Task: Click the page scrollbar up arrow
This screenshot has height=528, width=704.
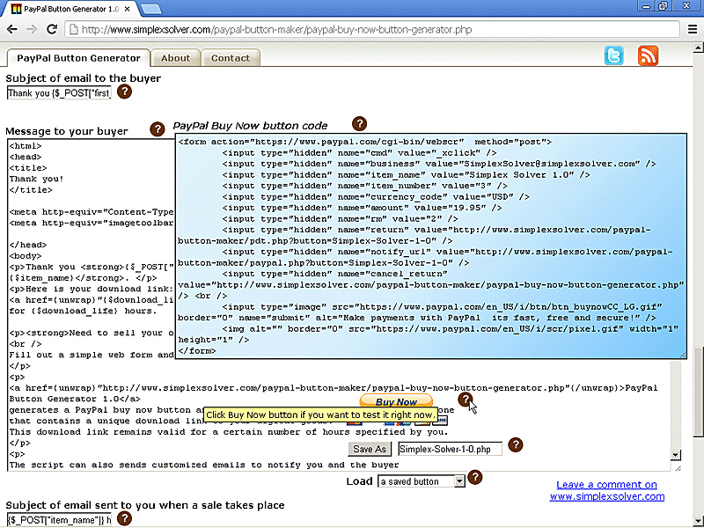Action: point(698,48)
